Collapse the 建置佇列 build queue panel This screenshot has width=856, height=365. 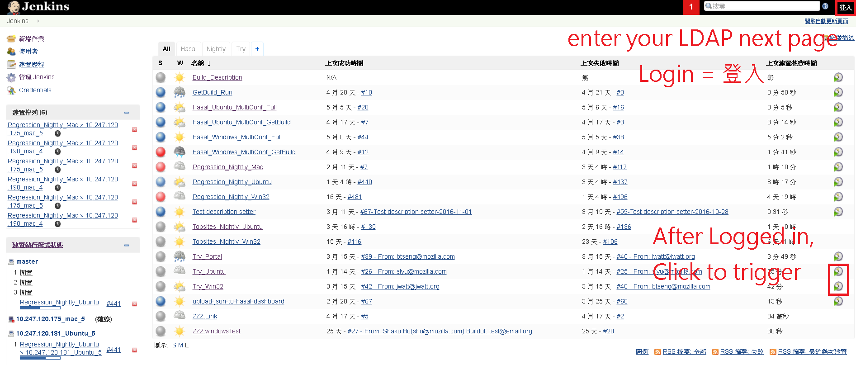point(127,113)
